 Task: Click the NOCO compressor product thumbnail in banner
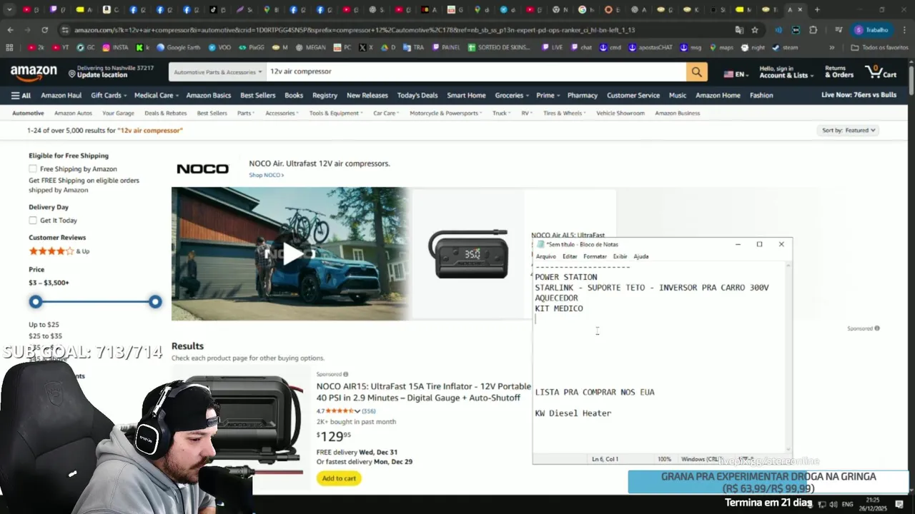(468, 253)
